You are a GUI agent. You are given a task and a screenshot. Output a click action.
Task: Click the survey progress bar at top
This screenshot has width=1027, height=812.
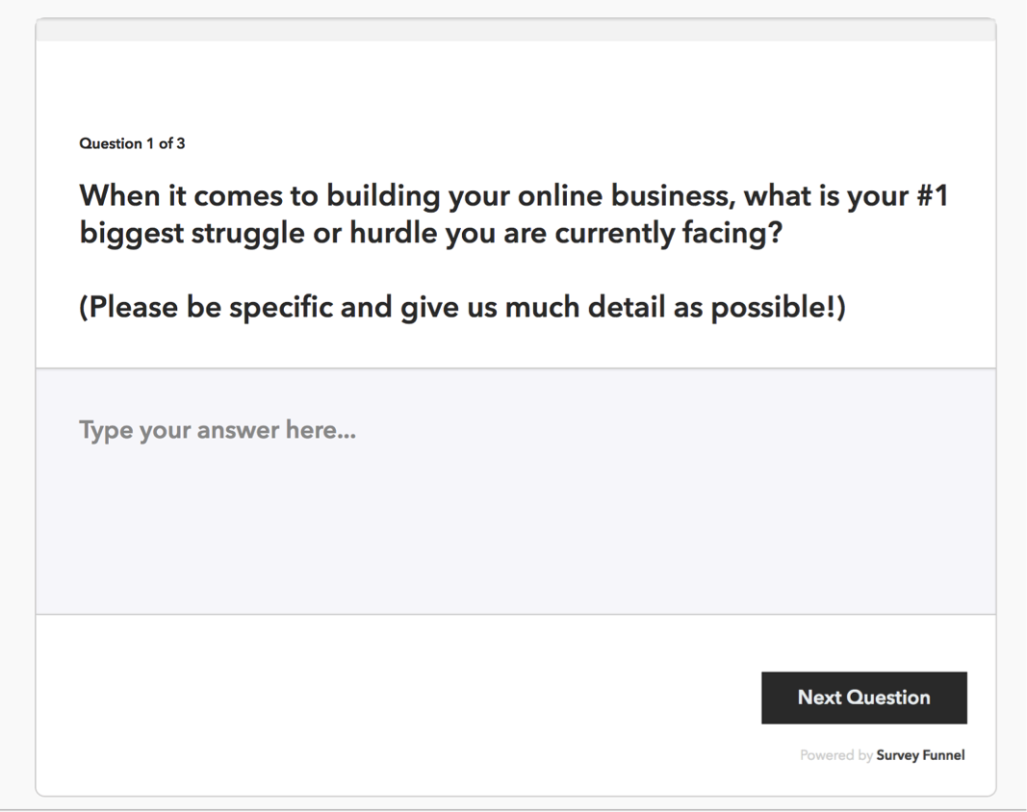516,30
